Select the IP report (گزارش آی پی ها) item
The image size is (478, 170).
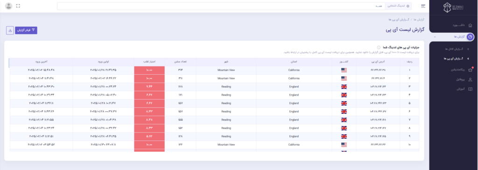[x=454, y=58]
